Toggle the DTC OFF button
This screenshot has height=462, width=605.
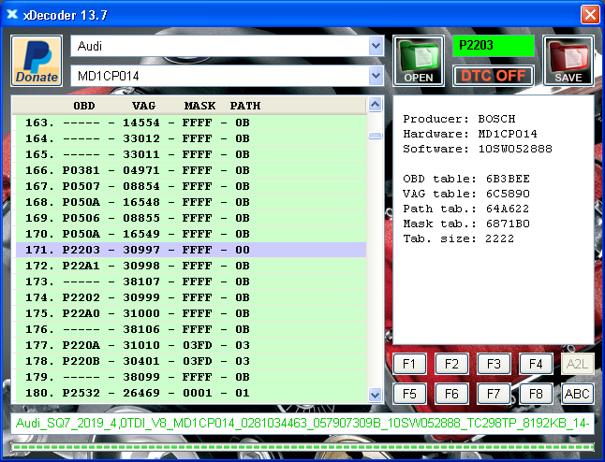point(493,76)
